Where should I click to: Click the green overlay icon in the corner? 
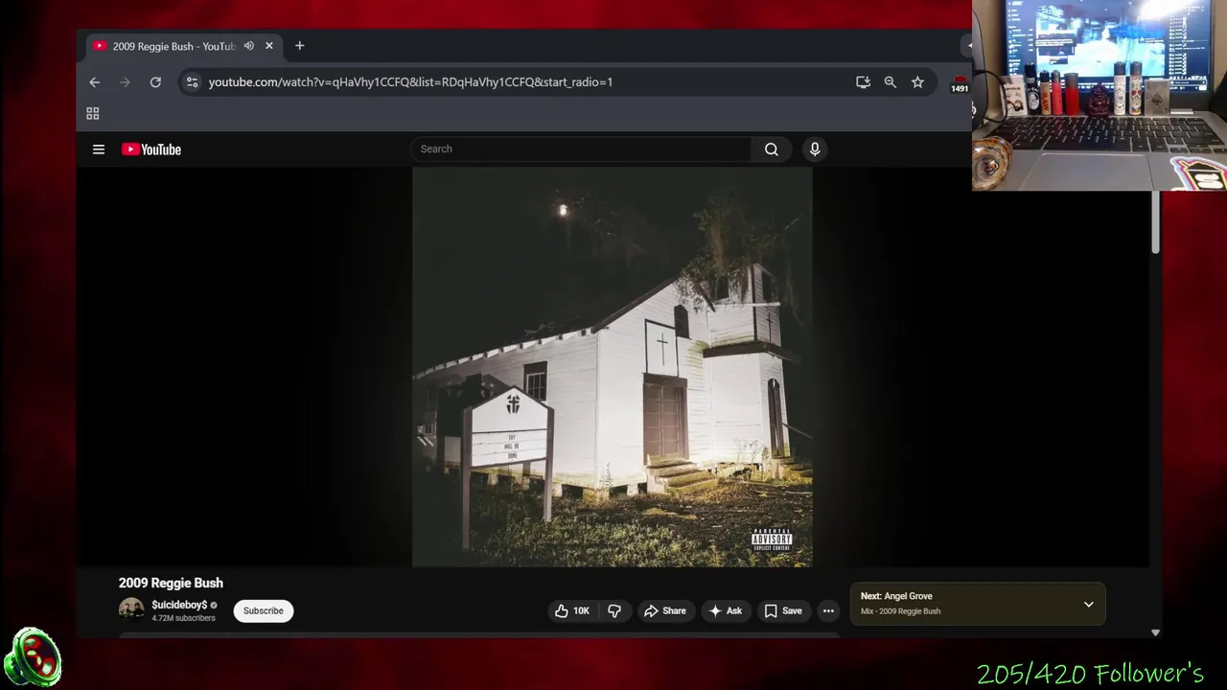tap(34, 657)
